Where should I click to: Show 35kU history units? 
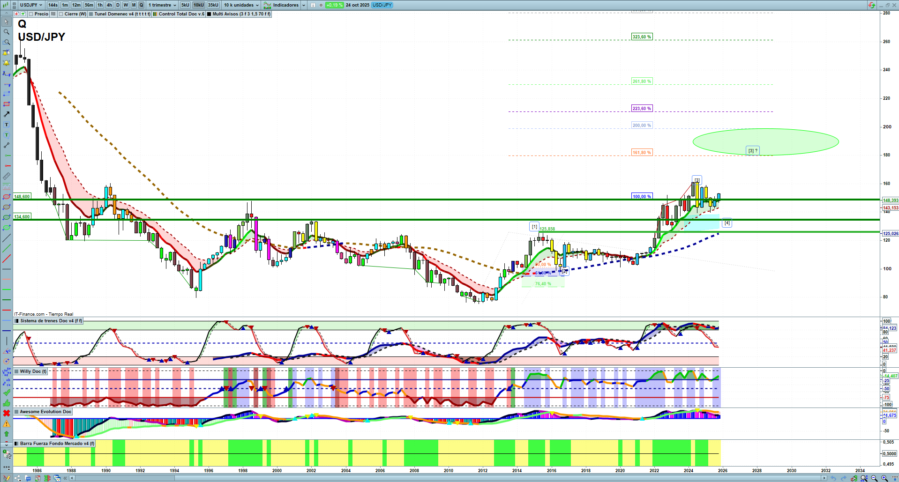coord(213,5)
